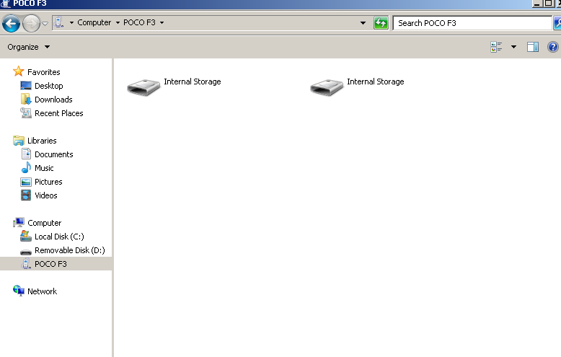Open the recent pages dropdown arrow

pos(45,24)
